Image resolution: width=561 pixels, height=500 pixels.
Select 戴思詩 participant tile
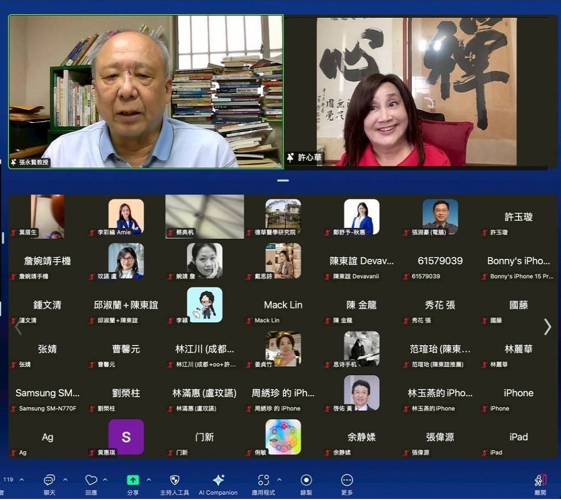pos(283,261)
